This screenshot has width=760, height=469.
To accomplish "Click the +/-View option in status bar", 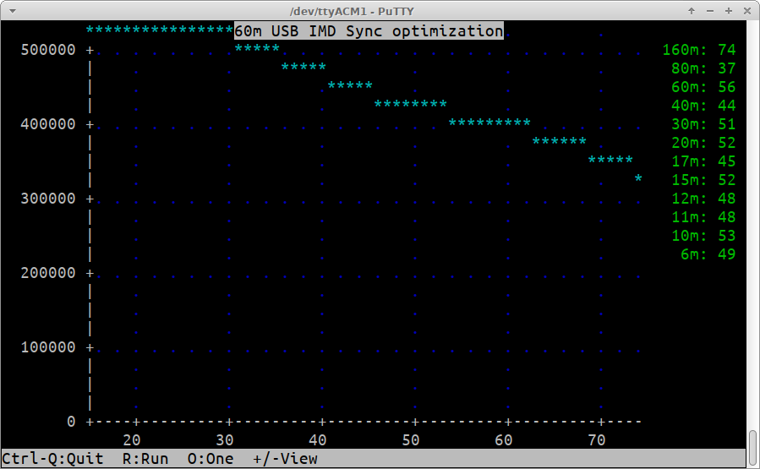I will coord(285,459).
